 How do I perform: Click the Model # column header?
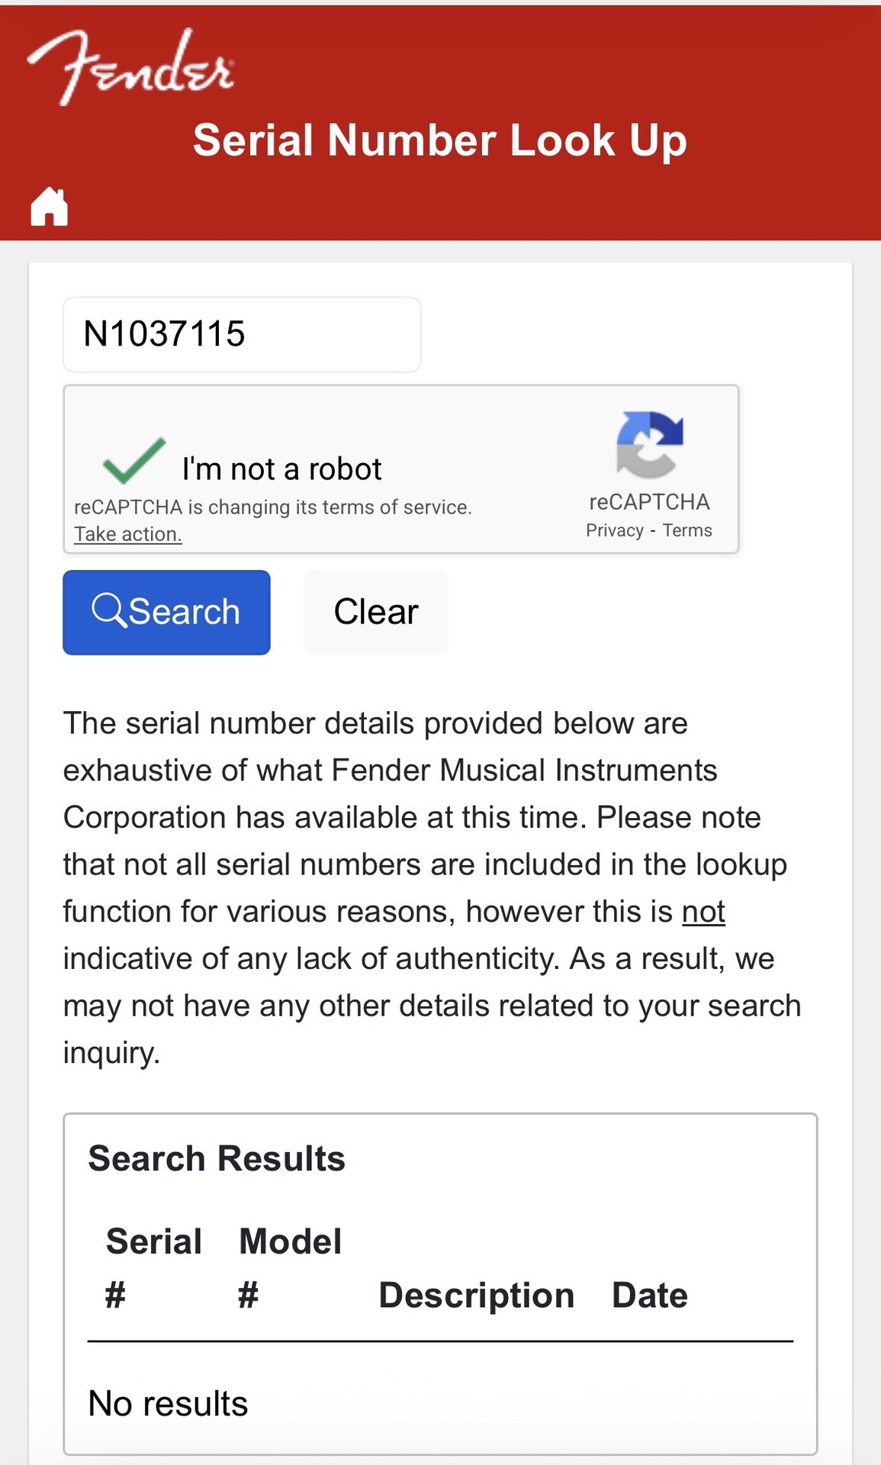click(x=290, y=1267)
